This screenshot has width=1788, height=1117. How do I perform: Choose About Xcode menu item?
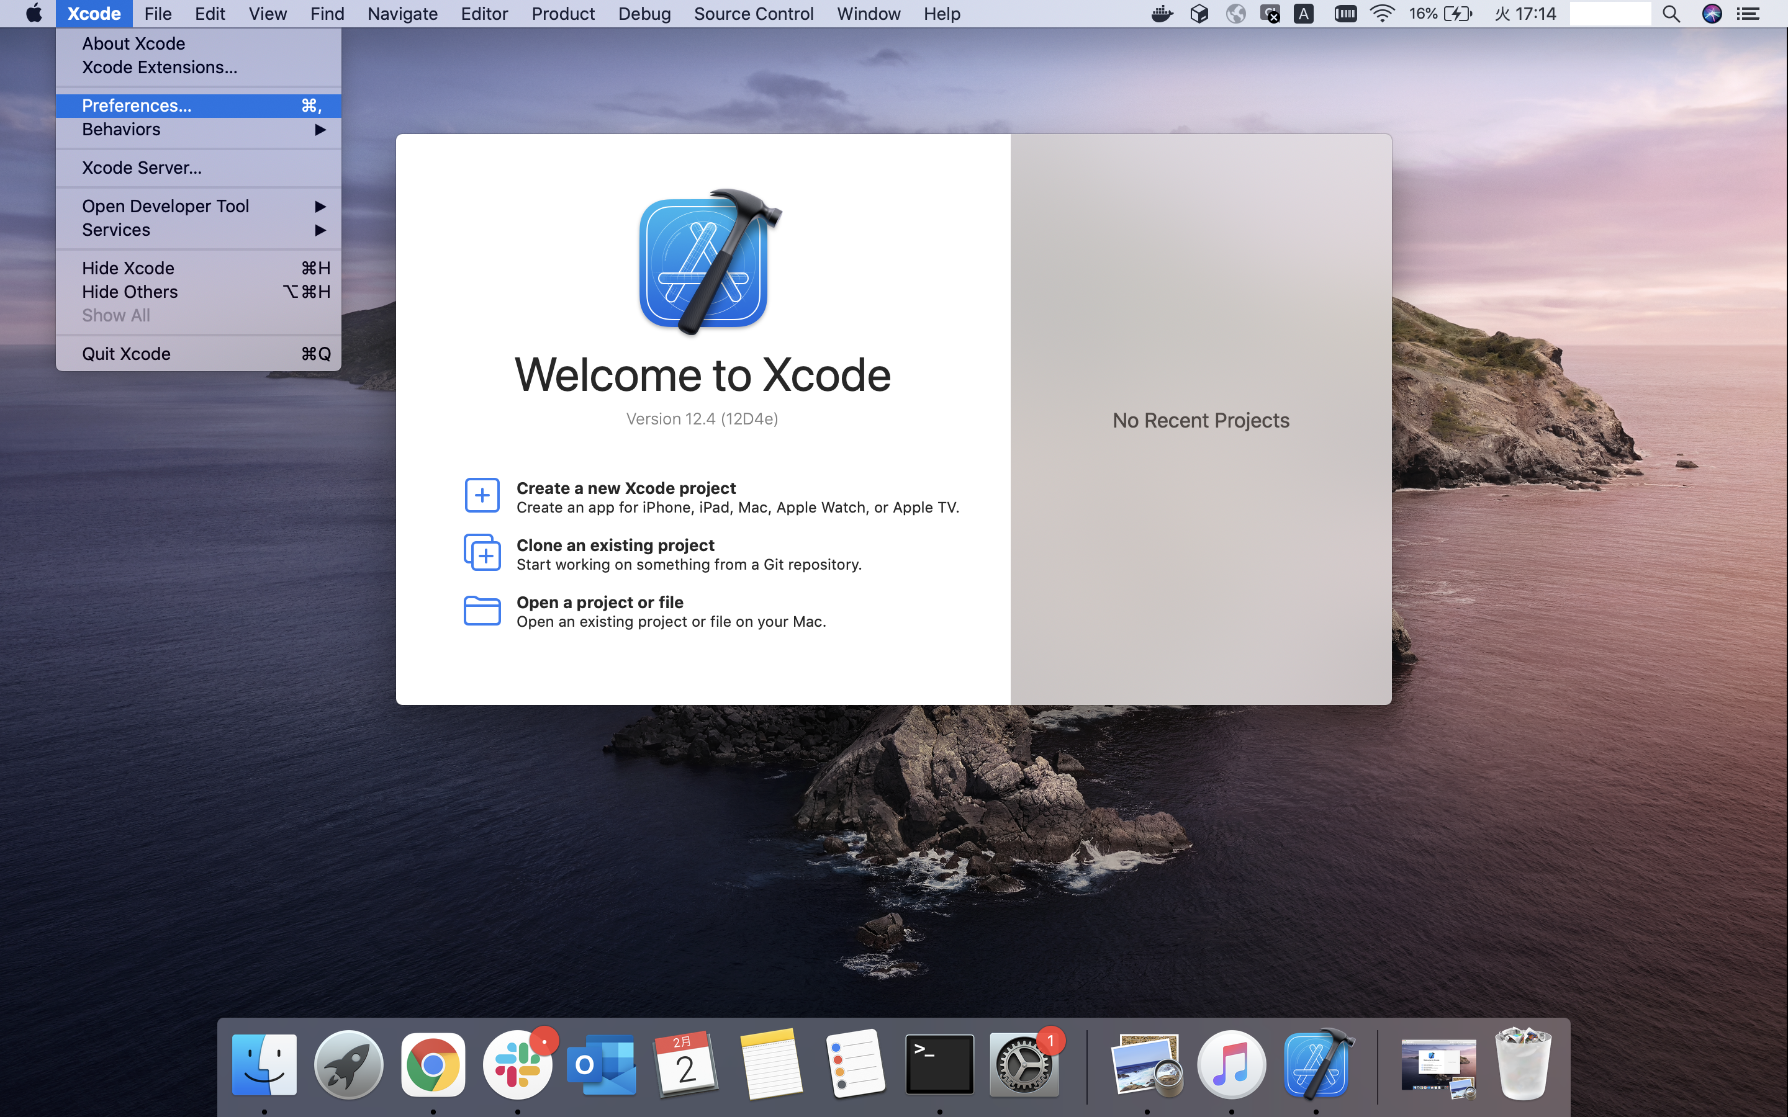pyautogui.click(x=198, y=43)
